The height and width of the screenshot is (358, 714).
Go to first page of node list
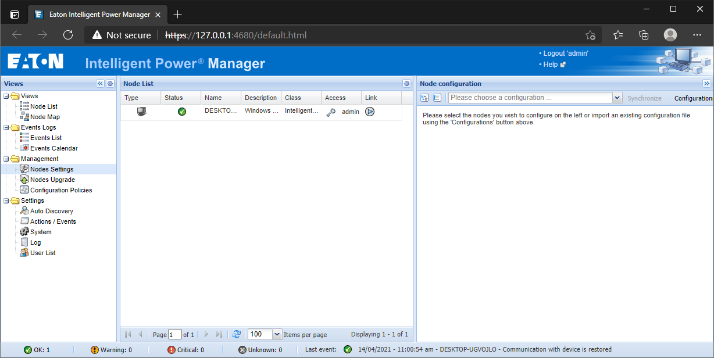(x=128, y=334)
